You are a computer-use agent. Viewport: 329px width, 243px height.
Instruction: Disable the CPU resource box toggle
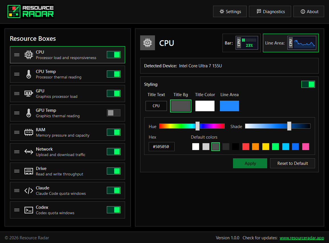click(114, 55)
